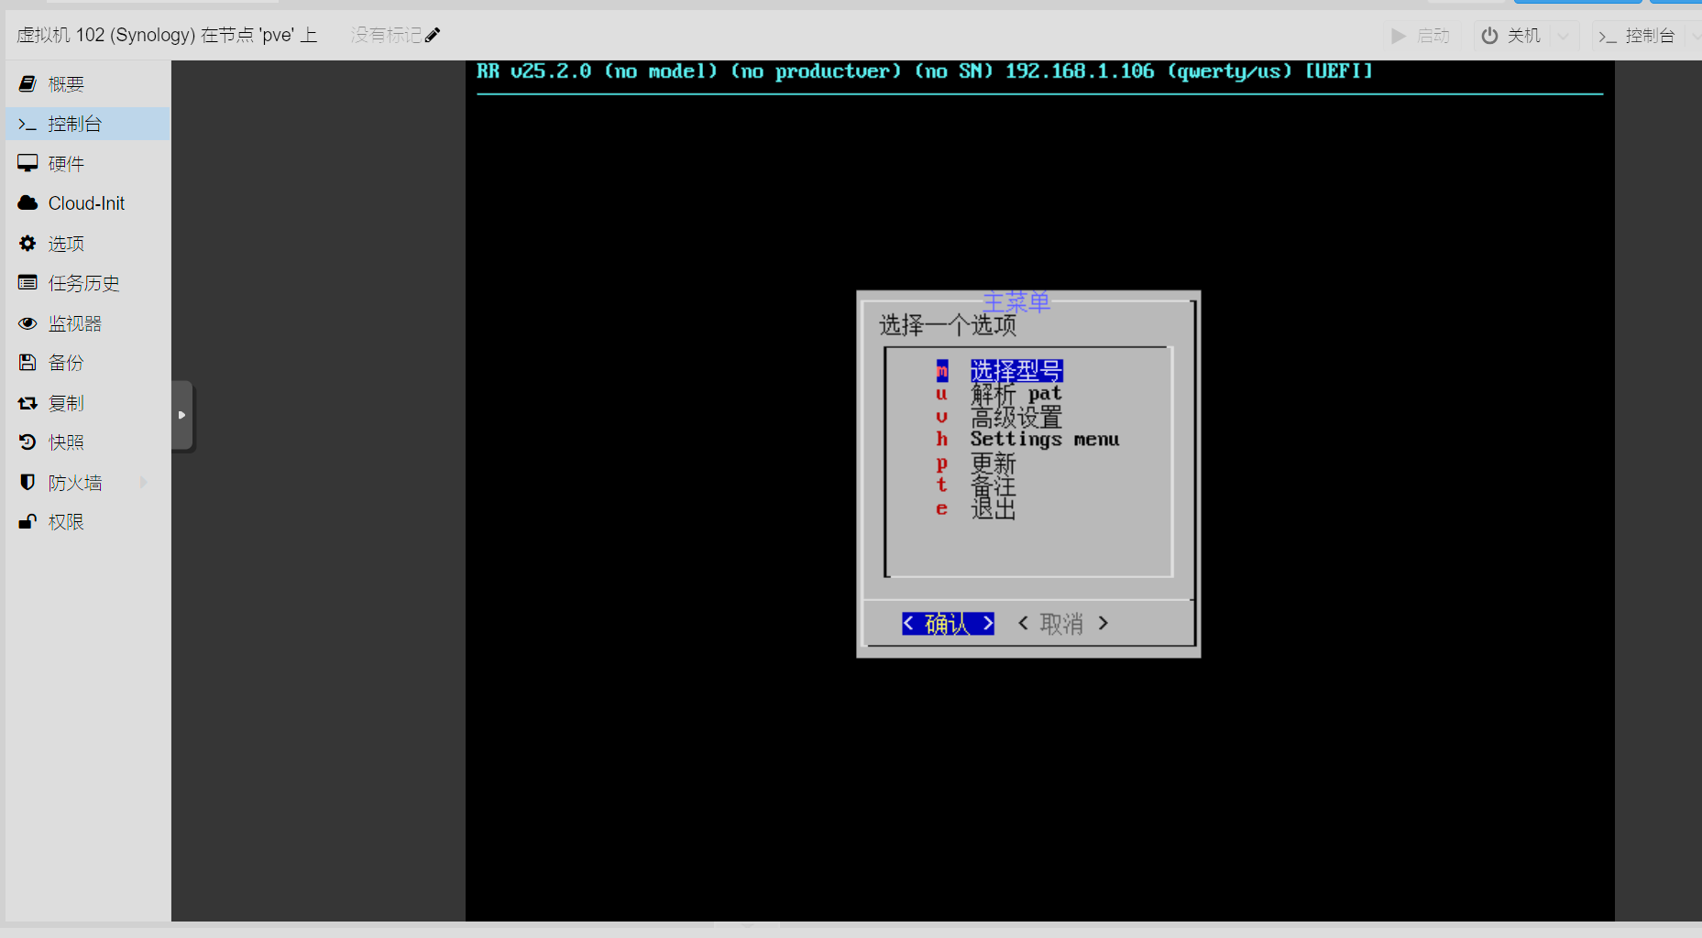The width and height of the screenshot is (1702, 938).
Task: Open the 关机 dropdown arrow
Action: (1564, 36)
